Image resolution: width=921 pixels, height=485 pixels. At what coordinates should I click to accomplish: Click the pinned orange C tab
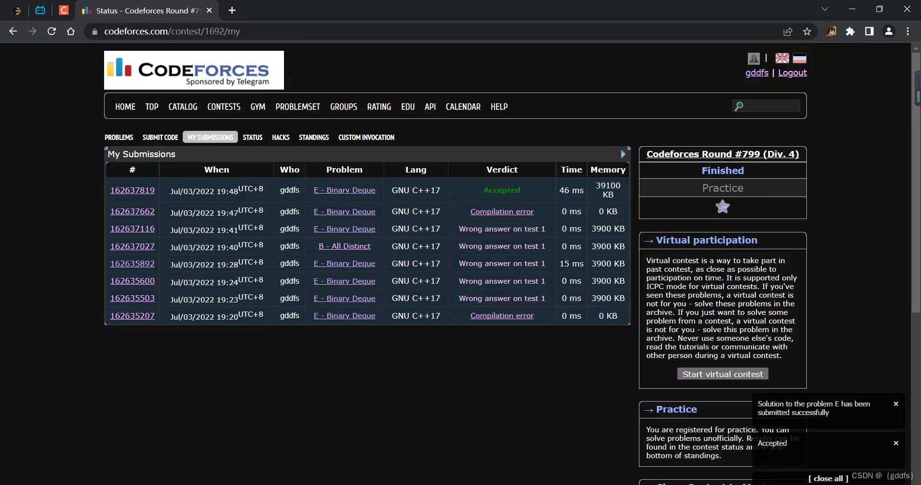(63, 10)
